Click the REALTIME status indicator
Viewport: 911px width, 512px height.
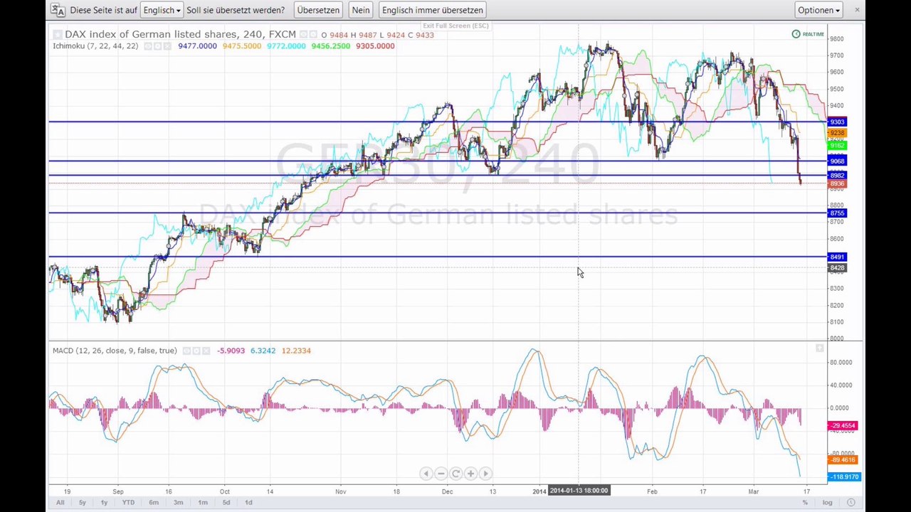pyautogui.click(x=808, y=34)
